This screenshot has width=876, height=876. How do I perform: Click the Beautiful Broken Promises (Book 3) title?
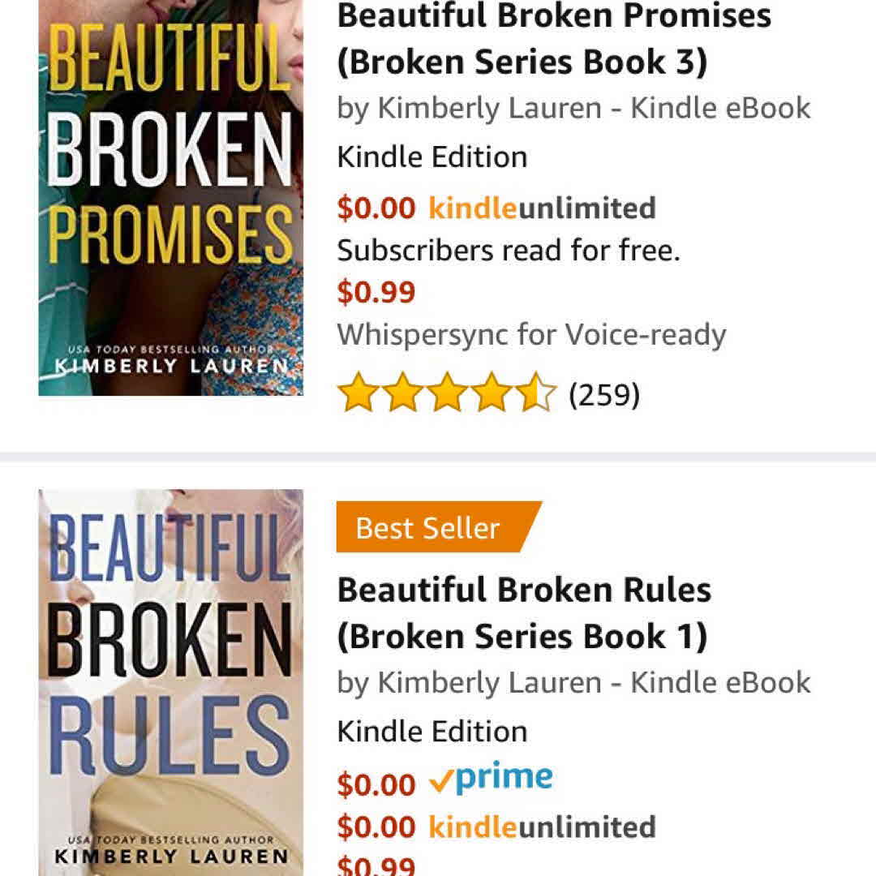point(553,39)
